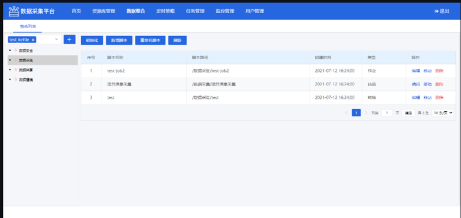461x218 pixels.
Task: Switch to the 整合列表 tab
Action: (x=28, y=26)
